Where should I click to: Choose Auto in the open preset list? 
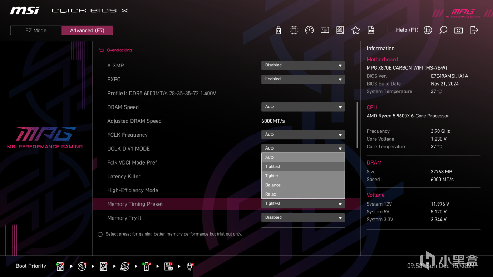[303, 157]
